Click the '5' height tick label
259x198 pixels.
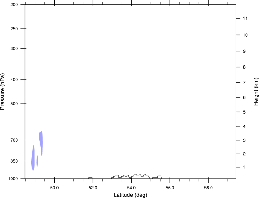point(244,112)
